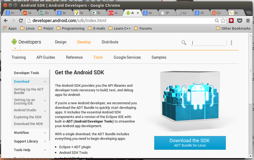
Task: Click the browser forward arrow
Action: [x=13, y=21]
